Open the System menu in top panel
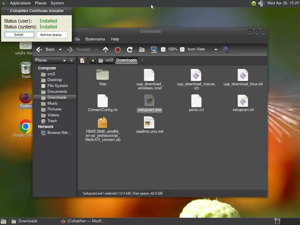This screenshot has height=225, width=300. point(57,3)
